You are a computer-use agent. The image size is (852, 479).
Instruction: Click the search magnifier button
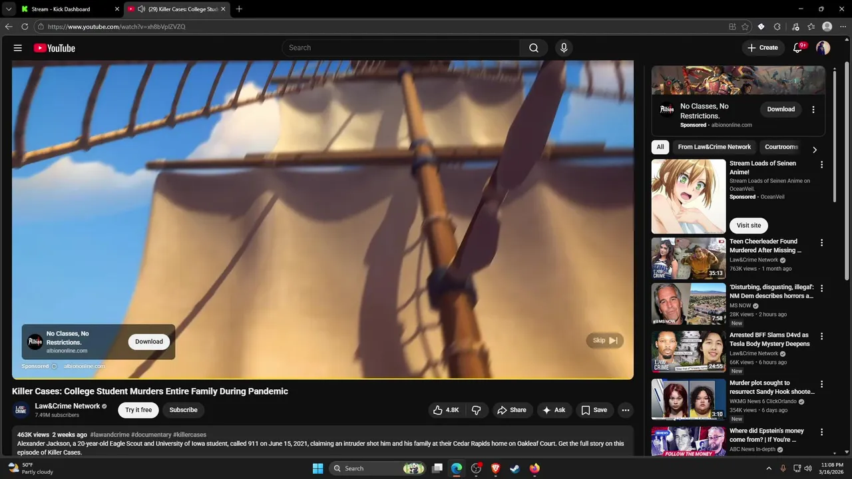point(534,48)
